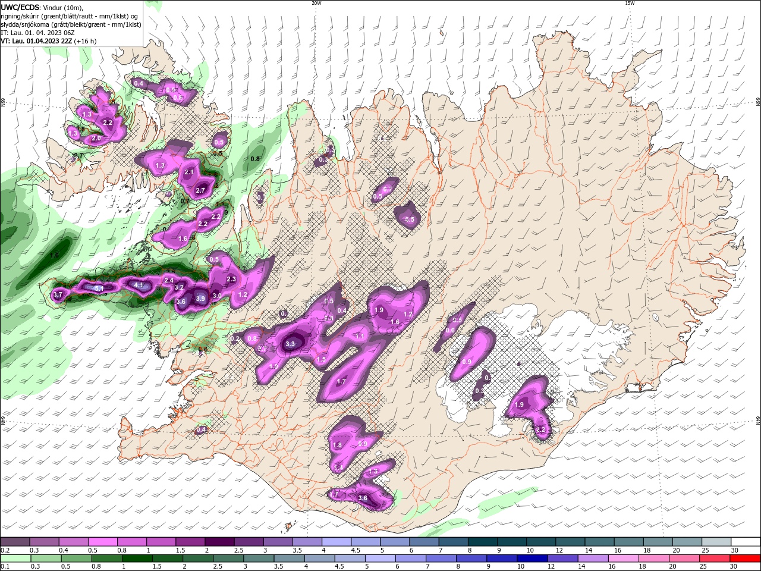This screenshot has height=571, width=761.
Task: Click the palest green rain swatch between 0.1 and 0.3
Action: 15,559
